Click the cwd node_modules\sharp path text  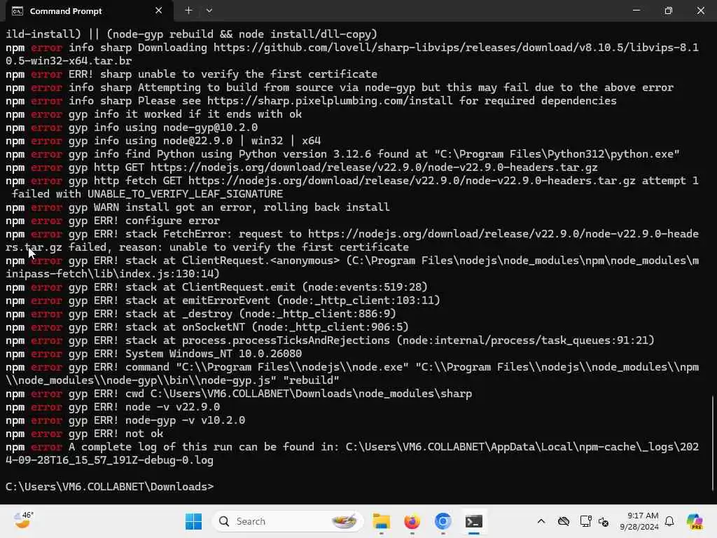311,394
